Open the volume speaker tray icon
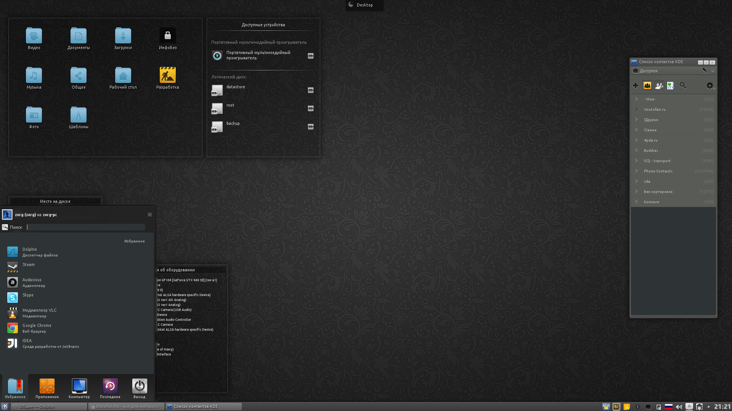732x411 pixels. coord(679,407)
